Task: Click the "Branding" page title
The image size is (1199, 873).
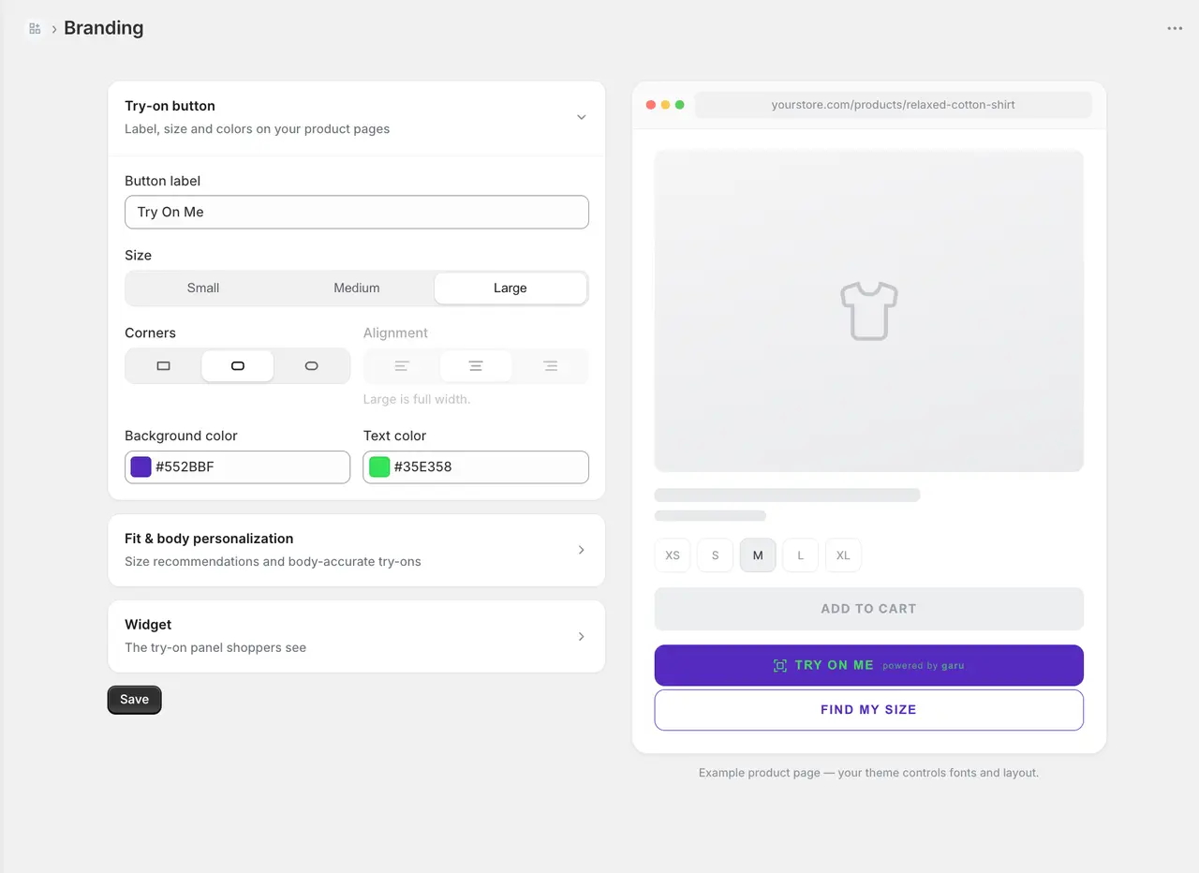Action: click(104, 28)
